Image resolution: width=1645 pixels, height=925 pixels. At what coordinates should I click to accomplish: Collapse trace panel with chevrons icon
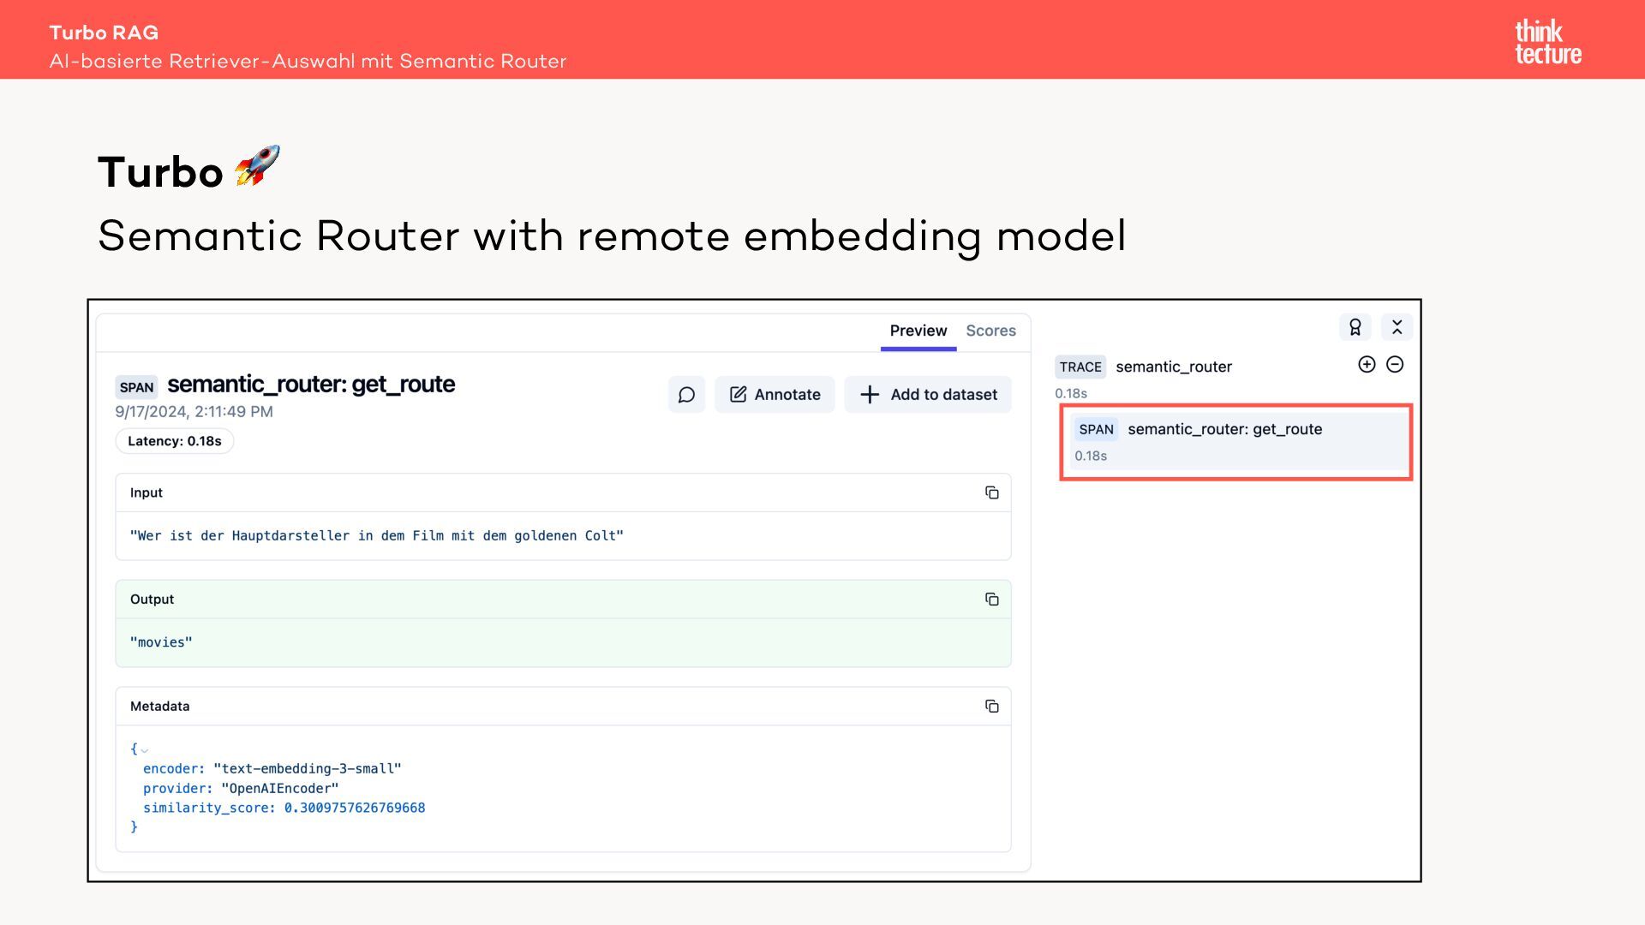1397,327
